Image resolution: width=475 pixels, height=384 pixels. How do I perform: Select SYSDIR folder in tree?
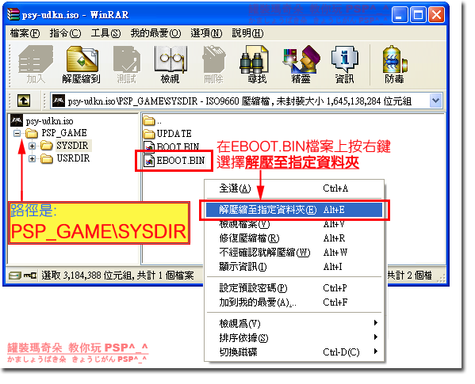72,146
